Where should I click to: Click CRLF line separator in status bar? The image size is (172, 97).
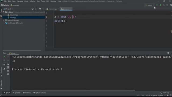tap(142, 95)
